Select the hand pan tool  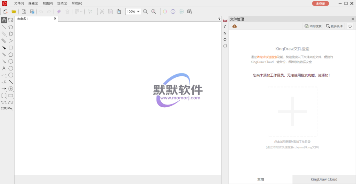[x=4, y=20]
